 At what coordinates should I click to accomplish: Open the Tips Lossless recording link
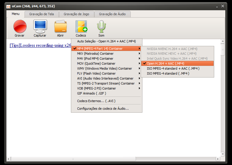click(x=40, y=45)
